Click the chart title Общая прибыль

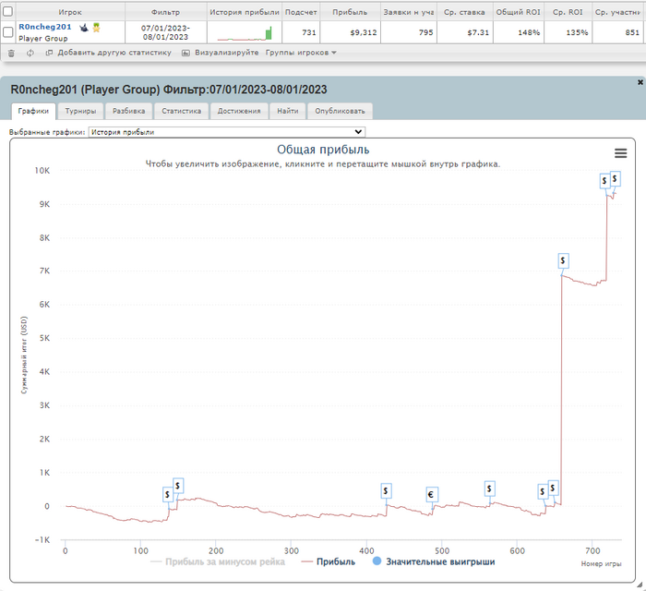tap(323, 150)
